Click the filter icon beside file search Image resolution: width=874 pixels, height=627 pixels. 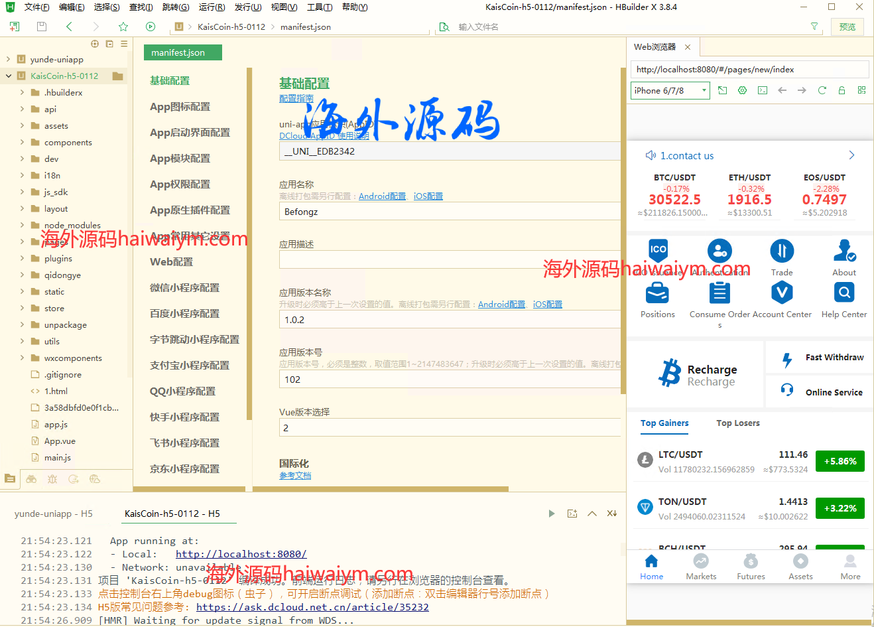(x=814, y=27)
